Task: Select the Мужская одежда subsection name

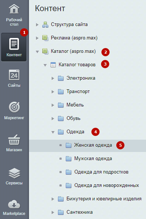Action: point(93,159)
